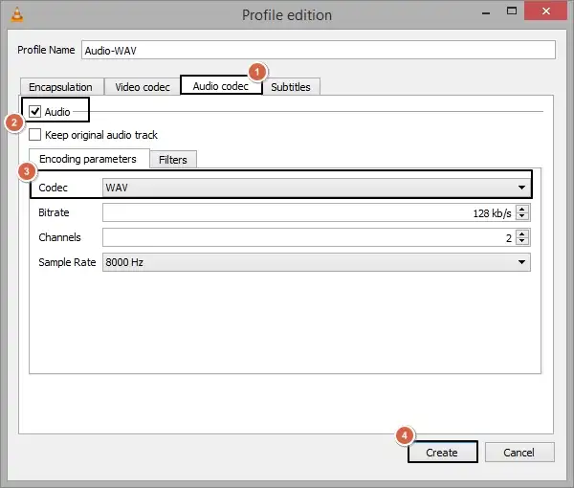Click into the Channels value field
574x488 pixels.
point(309,237)
